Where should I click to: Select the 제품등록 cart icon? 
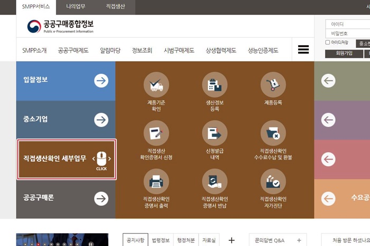coord(273,85)
